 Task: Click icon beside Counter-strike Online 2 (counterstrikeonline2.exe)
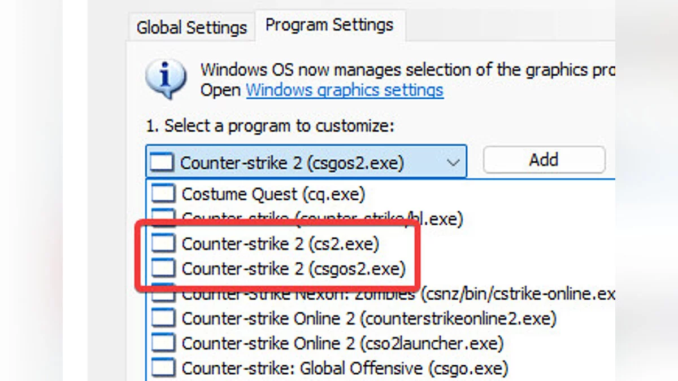(x=163, y=319)
